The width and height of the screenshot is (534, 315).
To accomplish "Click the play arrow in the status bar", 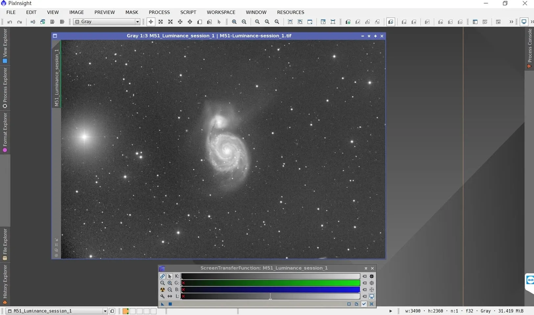I will coord(391,311).
